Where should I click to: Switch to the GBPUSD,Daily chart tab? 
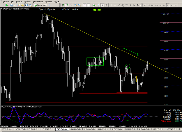[158, 129]
